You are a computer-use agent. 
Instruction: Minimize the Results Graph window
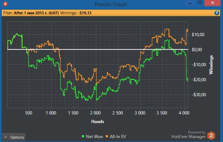(190, 3)
